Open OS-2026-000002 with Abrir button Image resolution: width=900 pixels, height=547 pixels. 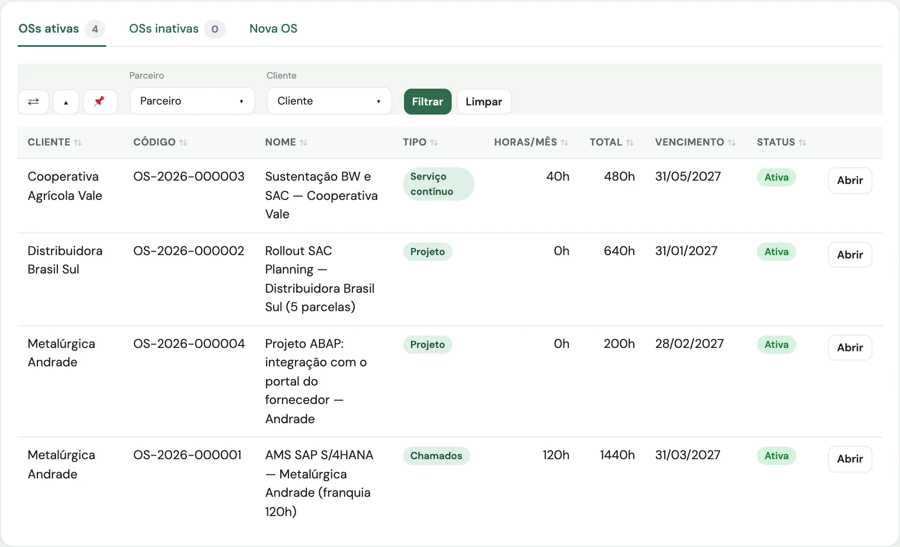coord(850,255)
